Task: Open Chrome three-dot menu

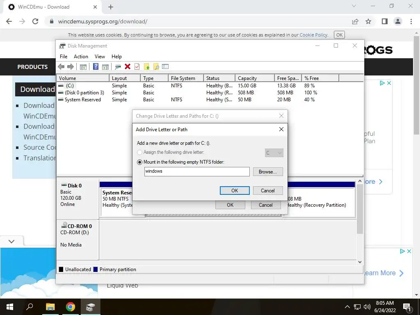Action: pyautogui.click(x=411, y=21)
